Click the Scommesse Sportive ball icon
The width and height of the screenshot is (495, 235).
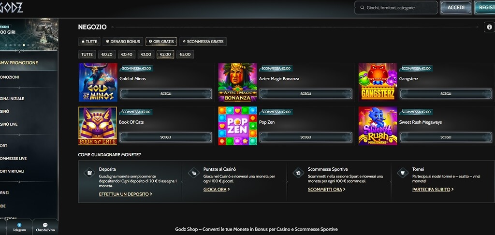[298, 173]
